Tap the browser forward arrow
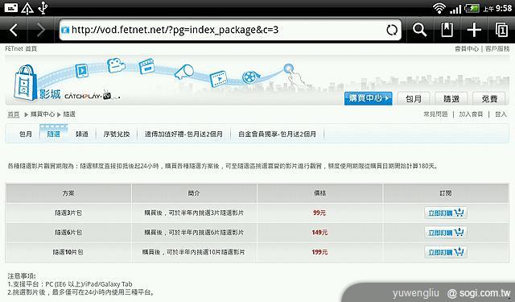The width and height of the screenshot is (515, 302). pyautogui.click(x=41, y=31)
